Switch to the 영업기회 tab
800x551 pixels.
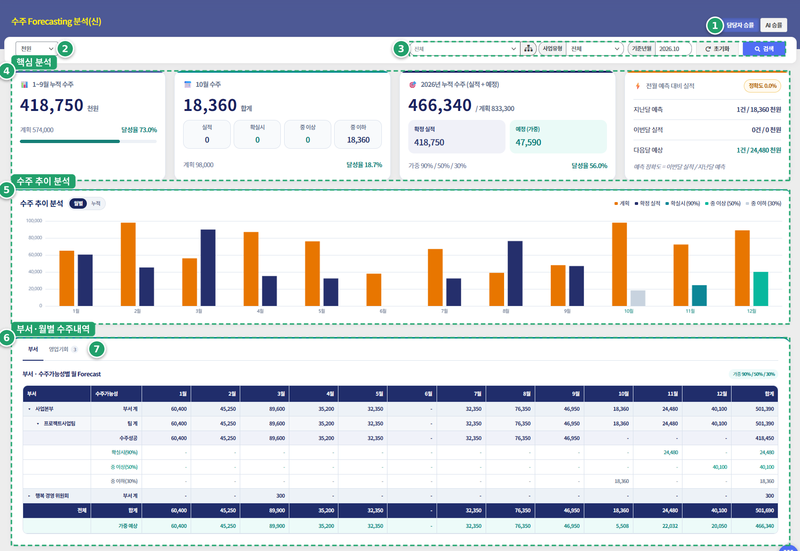point(63,349)
